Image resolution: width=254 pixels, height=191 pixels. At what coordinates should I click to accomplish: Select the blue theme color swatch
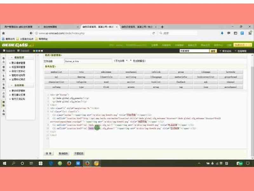[x=37, y=51]
